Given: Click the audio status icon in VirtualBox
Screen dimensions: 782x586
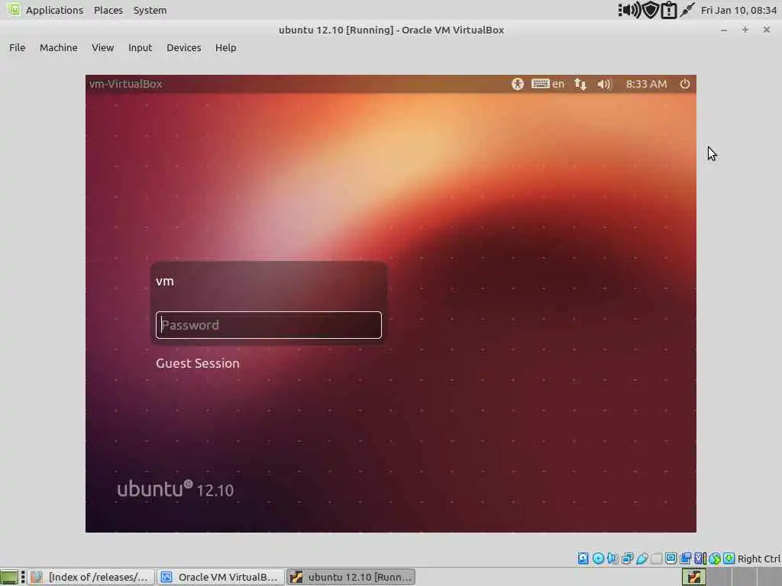Looking at the screenshot, I should click(612, 558).
